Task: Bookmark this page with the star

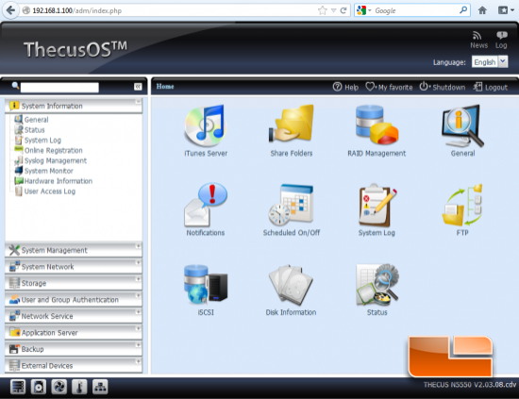Action: point(323,10)
